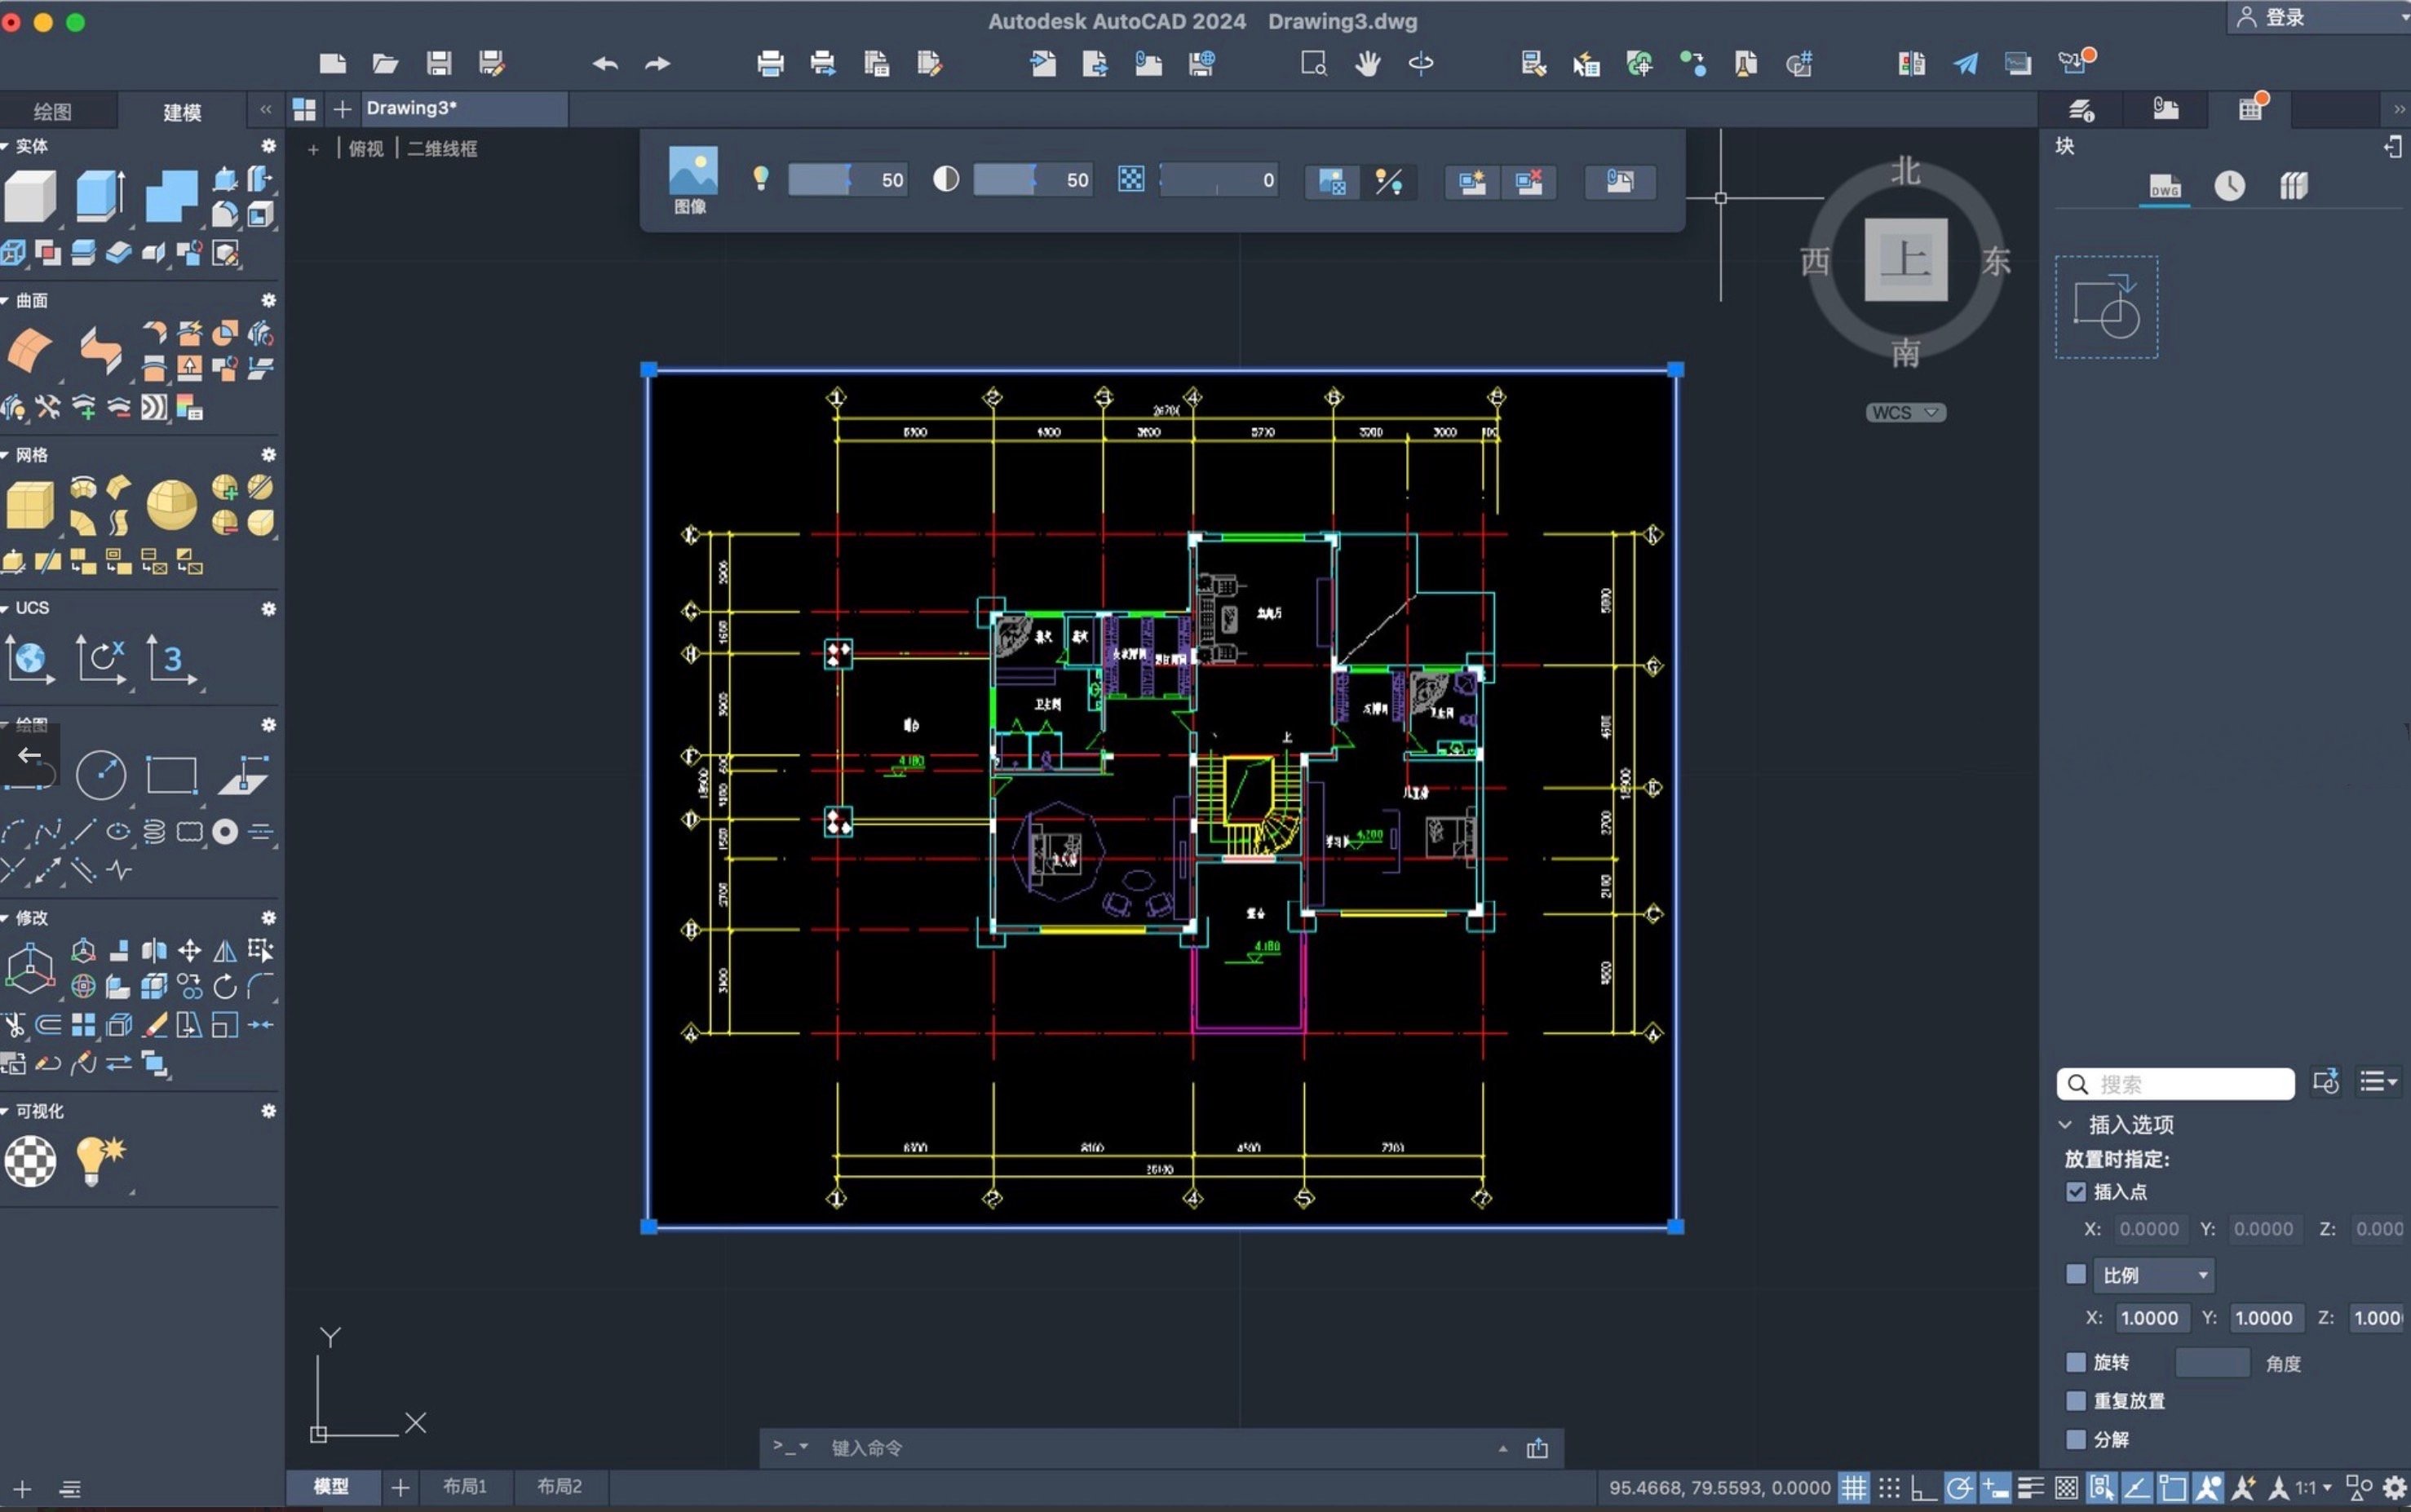Uncheck the 插入点 checkbox
This screenshot has height=1512, width=2411.
(x=2076, y=1191)
